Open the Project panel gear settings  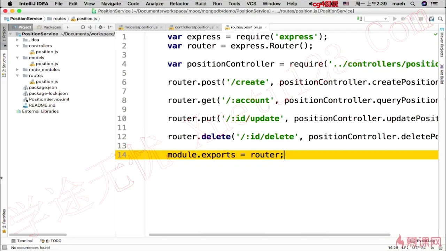[101, 27]
